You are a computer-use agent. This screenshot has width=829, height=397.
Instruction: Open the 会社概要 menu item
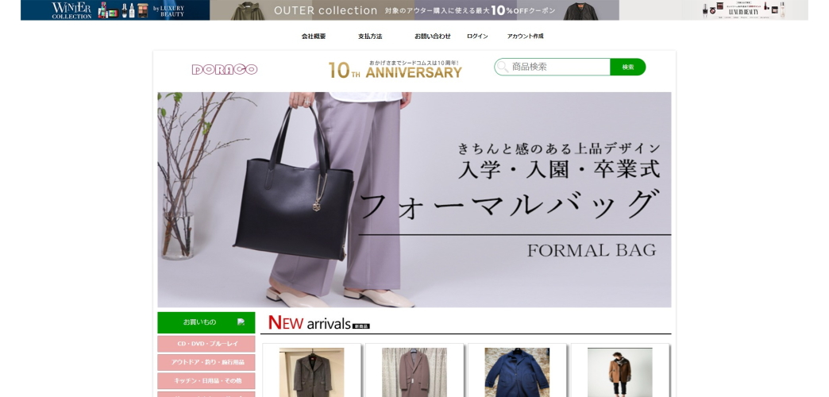pos(314,37)
